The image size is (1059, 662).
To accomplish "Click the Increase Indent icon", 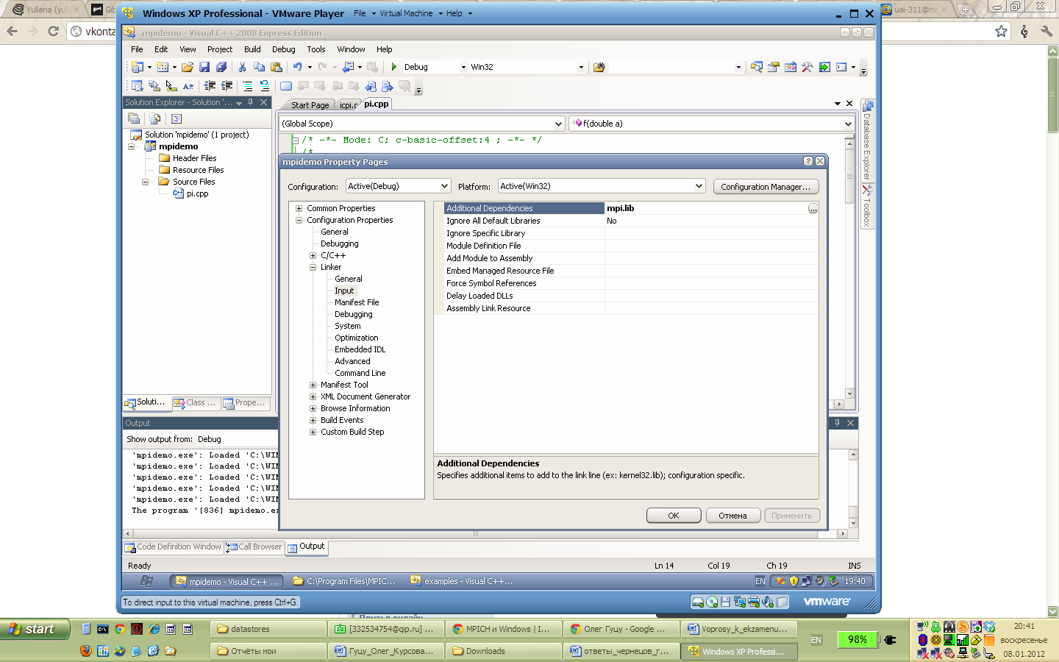I will click(227, 86).
